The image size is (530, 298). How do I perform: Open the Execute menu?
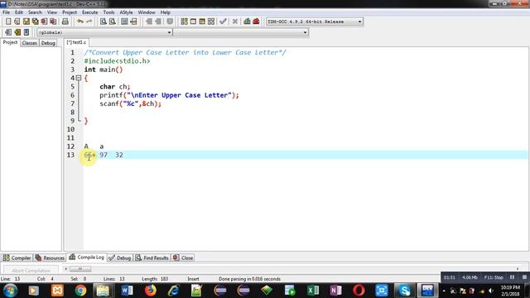point(90,12)
